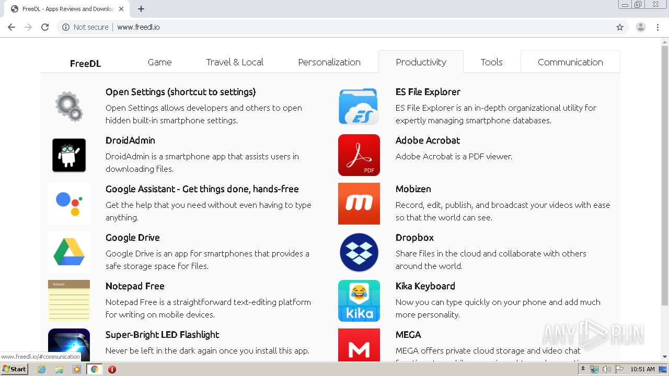Screen dimensions: 669x376
Task: Switch to the Game tab
Action: coord(159,62)
